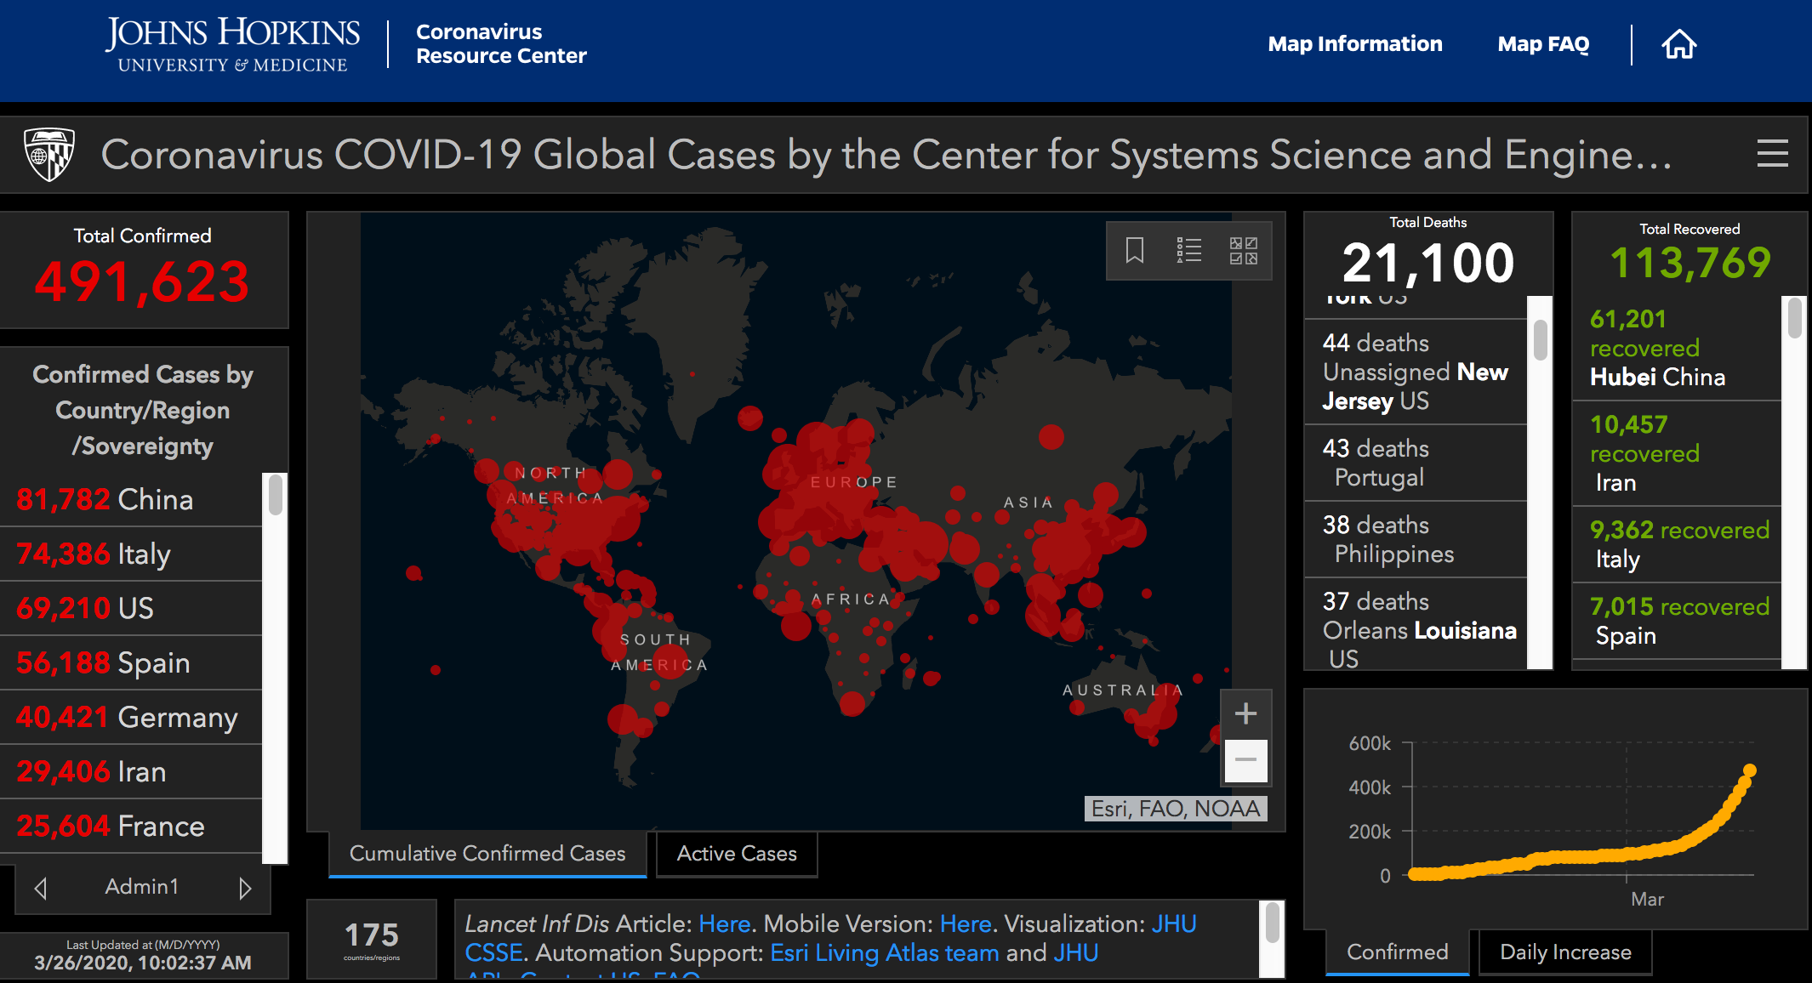Screen dimensions: 1812x983
Task: Select 43 deaths Portugal entry
Action: click(x=1416, y=463)
